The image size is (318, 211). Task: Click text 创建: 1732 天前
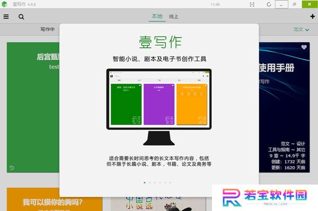[288, 162]
